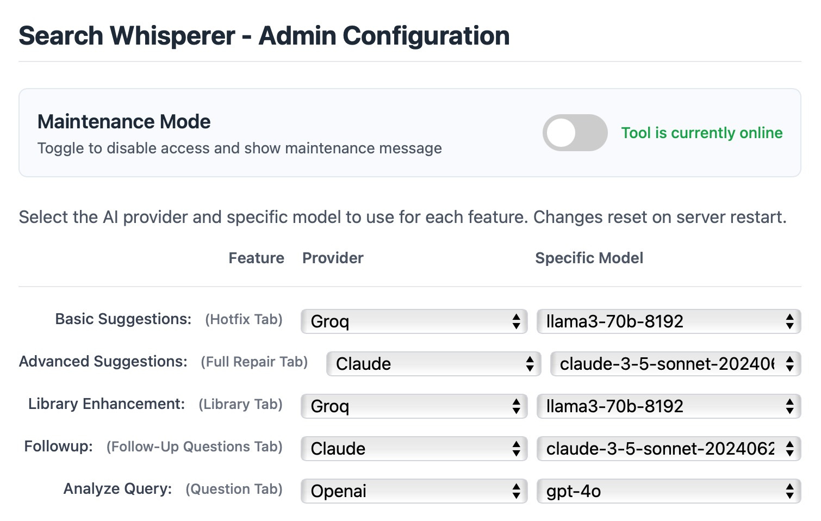Click the Question Tab label next to Analyze Query
This screenshot has width=821, height=521.
click(x=234, y=489)
